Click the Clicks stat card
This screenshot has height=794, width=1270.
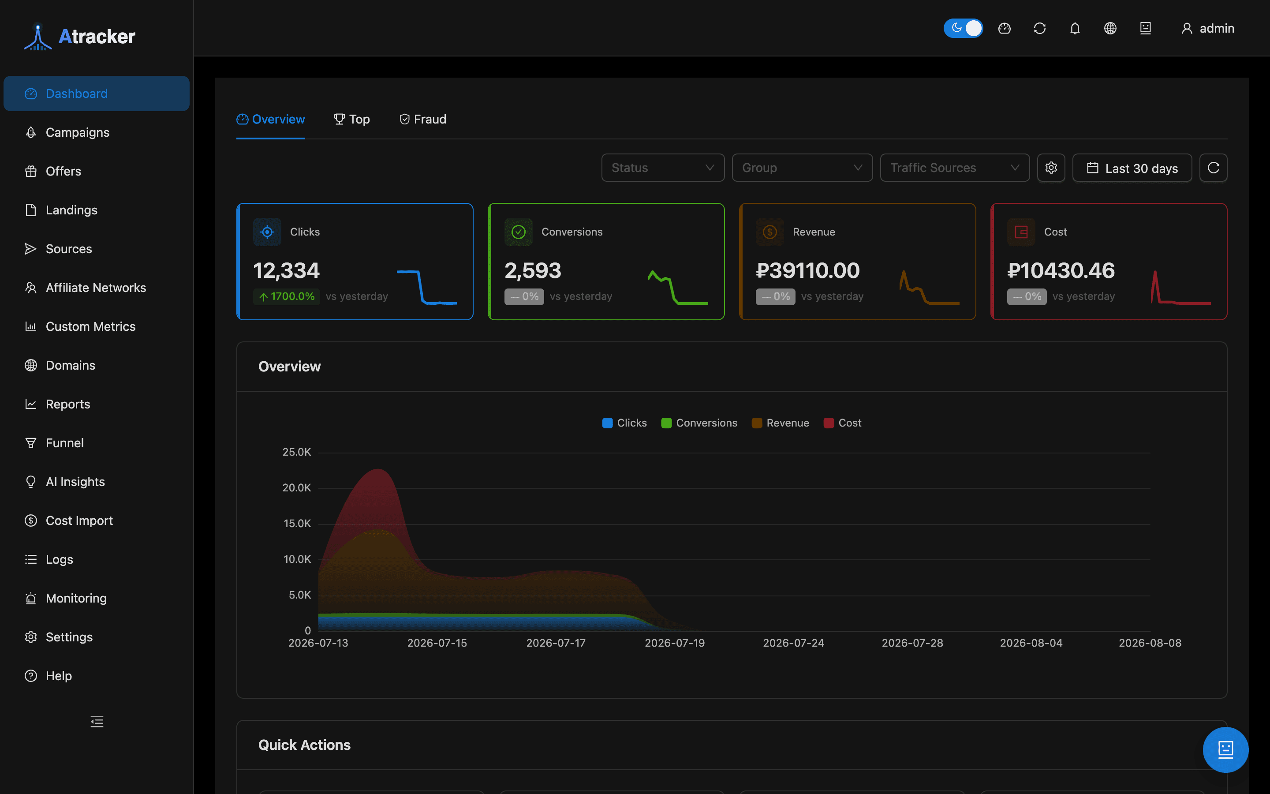point(355,262)
